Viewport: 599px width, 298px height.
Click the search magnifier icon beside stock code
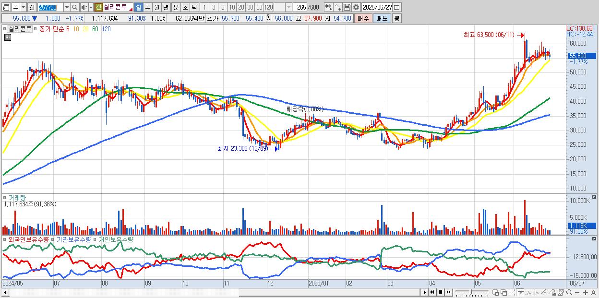75,7
